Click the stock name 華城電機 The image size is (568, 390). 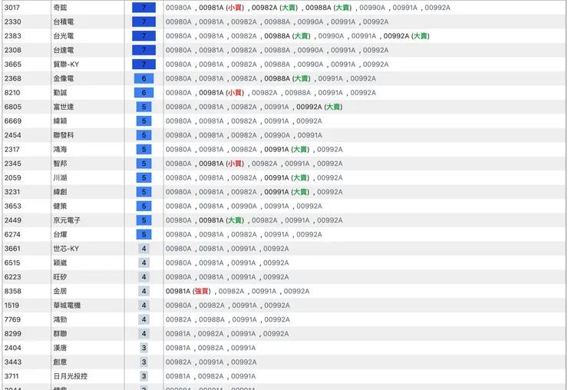point(67,306)
